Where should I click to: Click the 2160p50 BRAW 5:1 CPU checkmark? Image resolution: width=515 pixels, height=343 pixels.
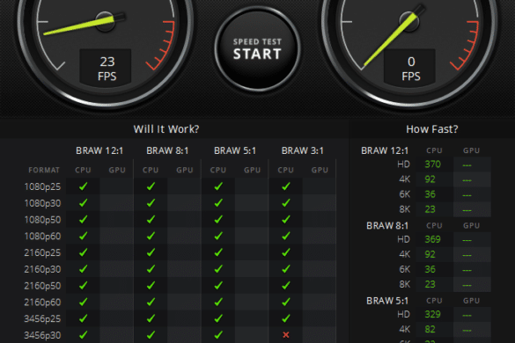click(x=218, y=285)
